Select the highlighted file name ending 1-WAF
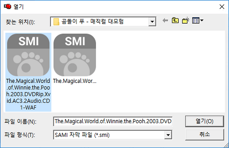229x148 pixels. (x=28, y=94)
